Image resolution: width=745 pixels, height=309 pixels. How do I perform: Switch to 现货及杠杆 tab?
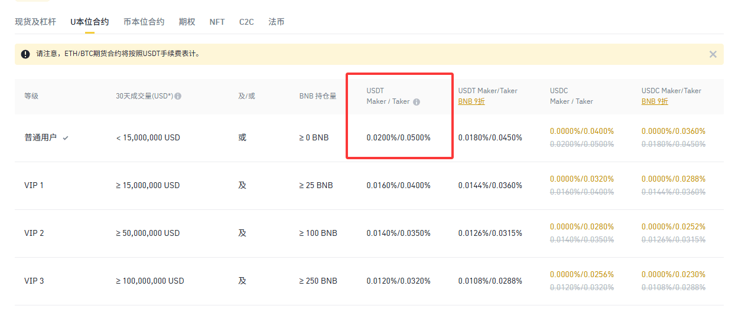35,22
